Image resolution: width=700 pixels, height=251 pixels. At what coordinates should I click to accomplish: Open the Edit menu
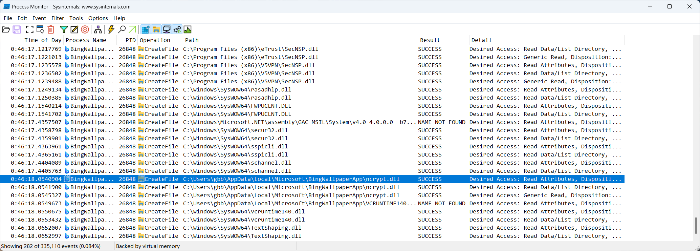(x=22, y=18)
